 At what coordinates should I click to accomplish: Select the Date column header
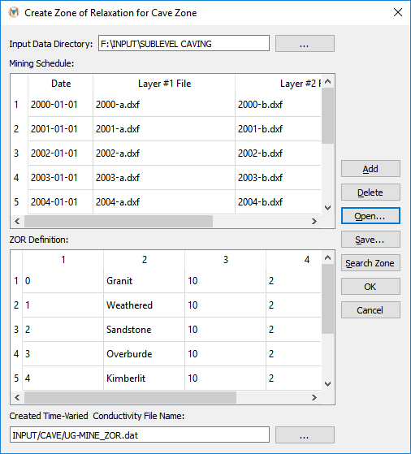pyautogui.click(x=61, y=84)
